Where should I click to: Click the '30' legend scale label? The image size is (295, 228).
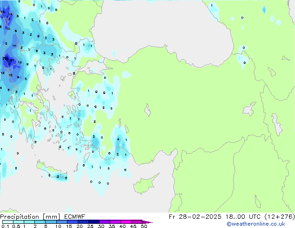pyautogui.click(x=101, y=226)
